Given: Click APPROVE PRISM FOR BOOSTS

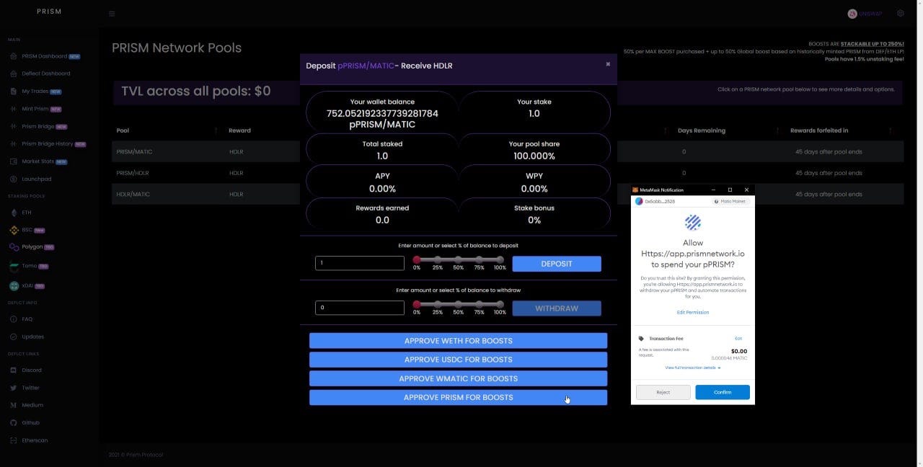Looking at the screenshot, I should coord(458,397).
